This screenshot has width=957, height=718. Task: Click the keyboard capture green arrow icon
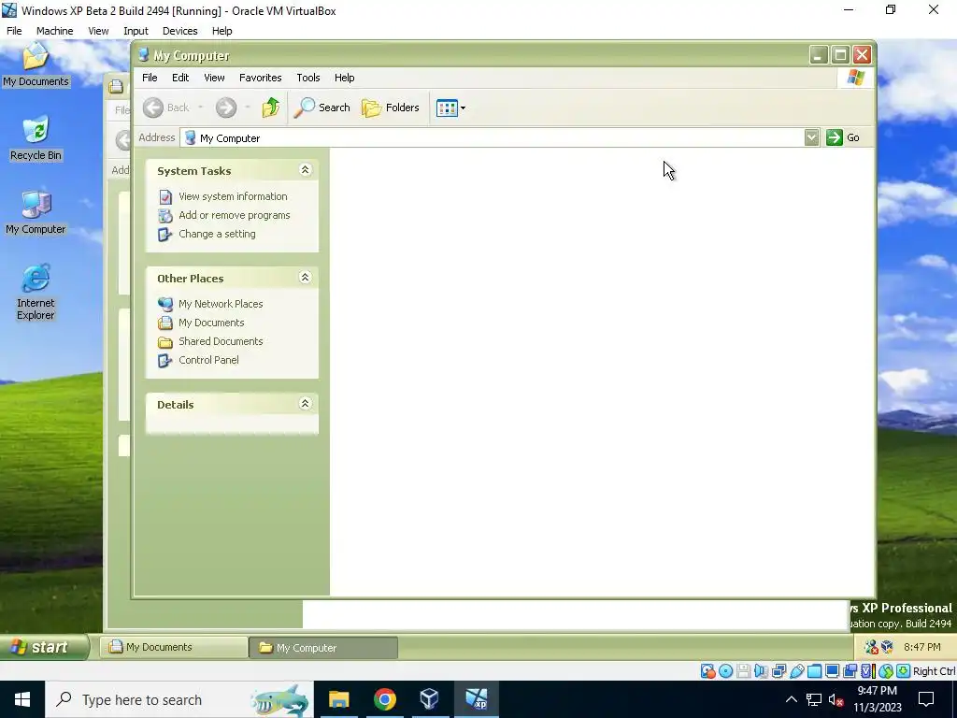point(904,671)
